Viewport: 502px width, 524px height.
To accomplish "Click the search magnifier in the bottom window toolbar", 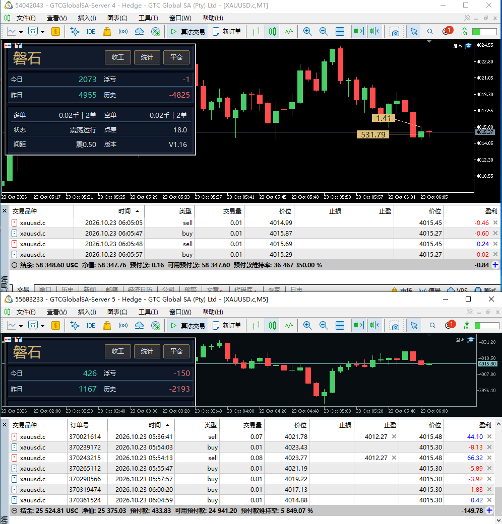I will (x=433, y=326).
